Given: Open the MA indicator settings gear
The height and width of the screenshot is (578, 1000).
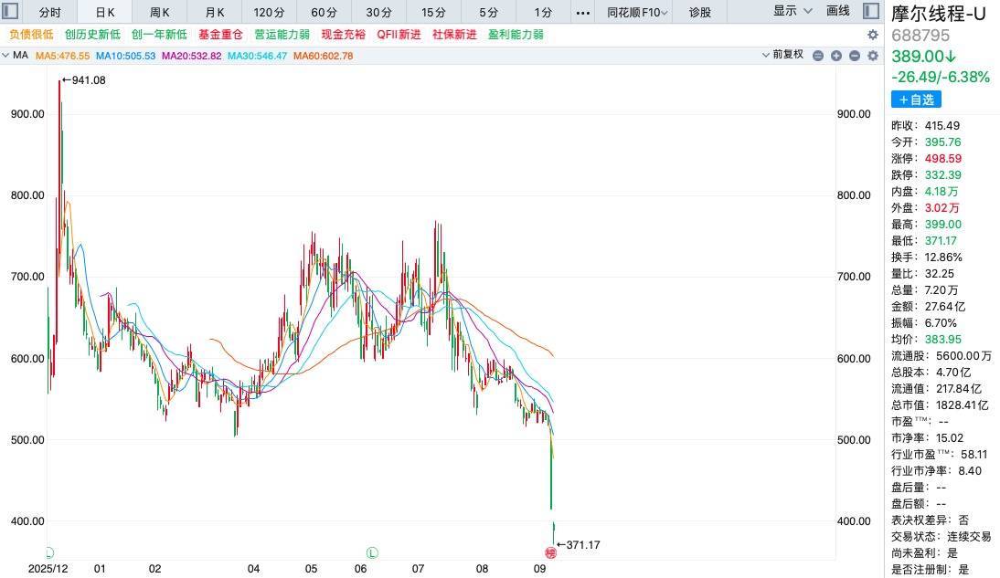Looking at the screenshot, I should [x=872, y=56].
